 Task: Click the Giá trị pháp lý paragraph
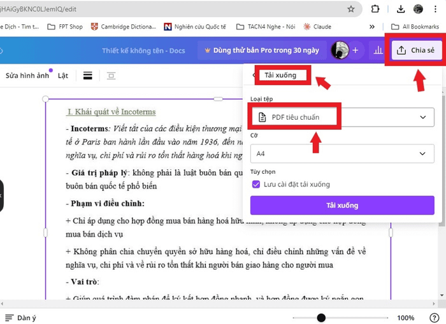tap(155, 180)
